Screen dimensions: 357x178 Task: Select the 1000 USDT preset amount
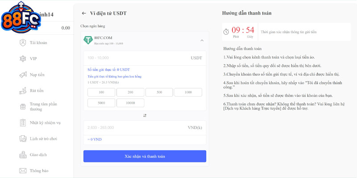[188, 93]
